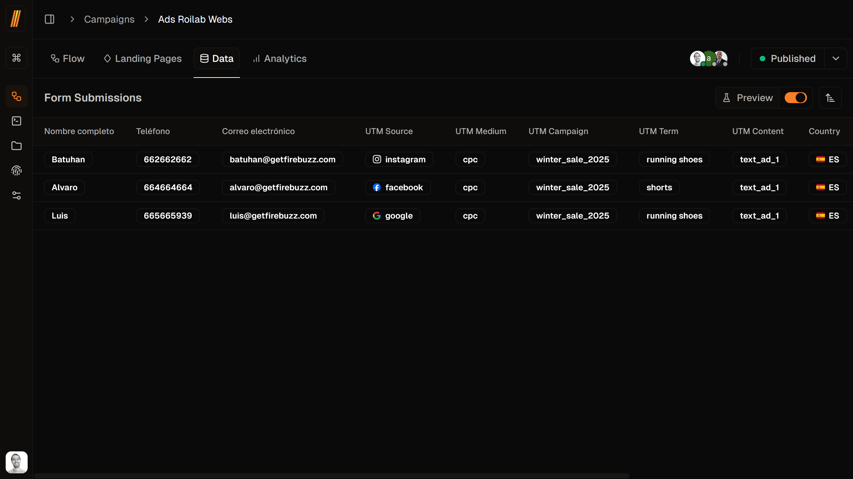The height and width of the screenshot is (479, 853).
Task: Click the user avatar at bottom left
Action: 16,462
